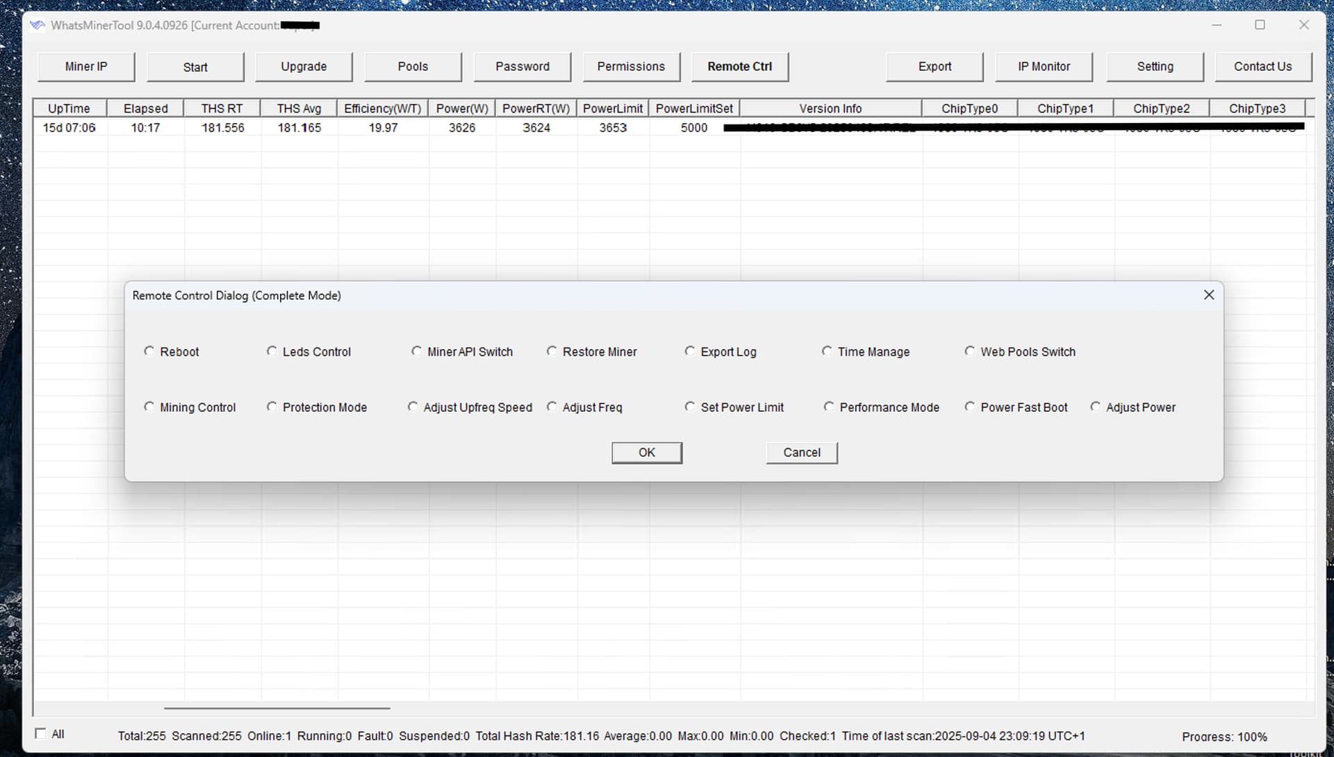Viewport: 1334px width, 757px height.
Task: Click the WhatsMinerTool title bar icon
Action: point(38,26)
